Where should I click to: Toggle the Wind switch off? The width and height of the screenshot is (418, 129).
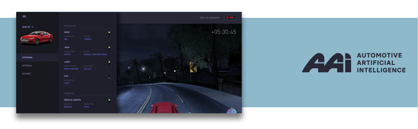coord(109,33)
